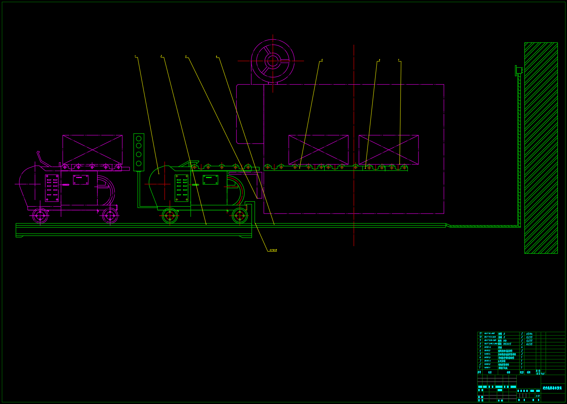Click the 65Mn material cell in parts list
Viewport: 567px width, 404px height.
pyautogui.click(x=530, y=334)
